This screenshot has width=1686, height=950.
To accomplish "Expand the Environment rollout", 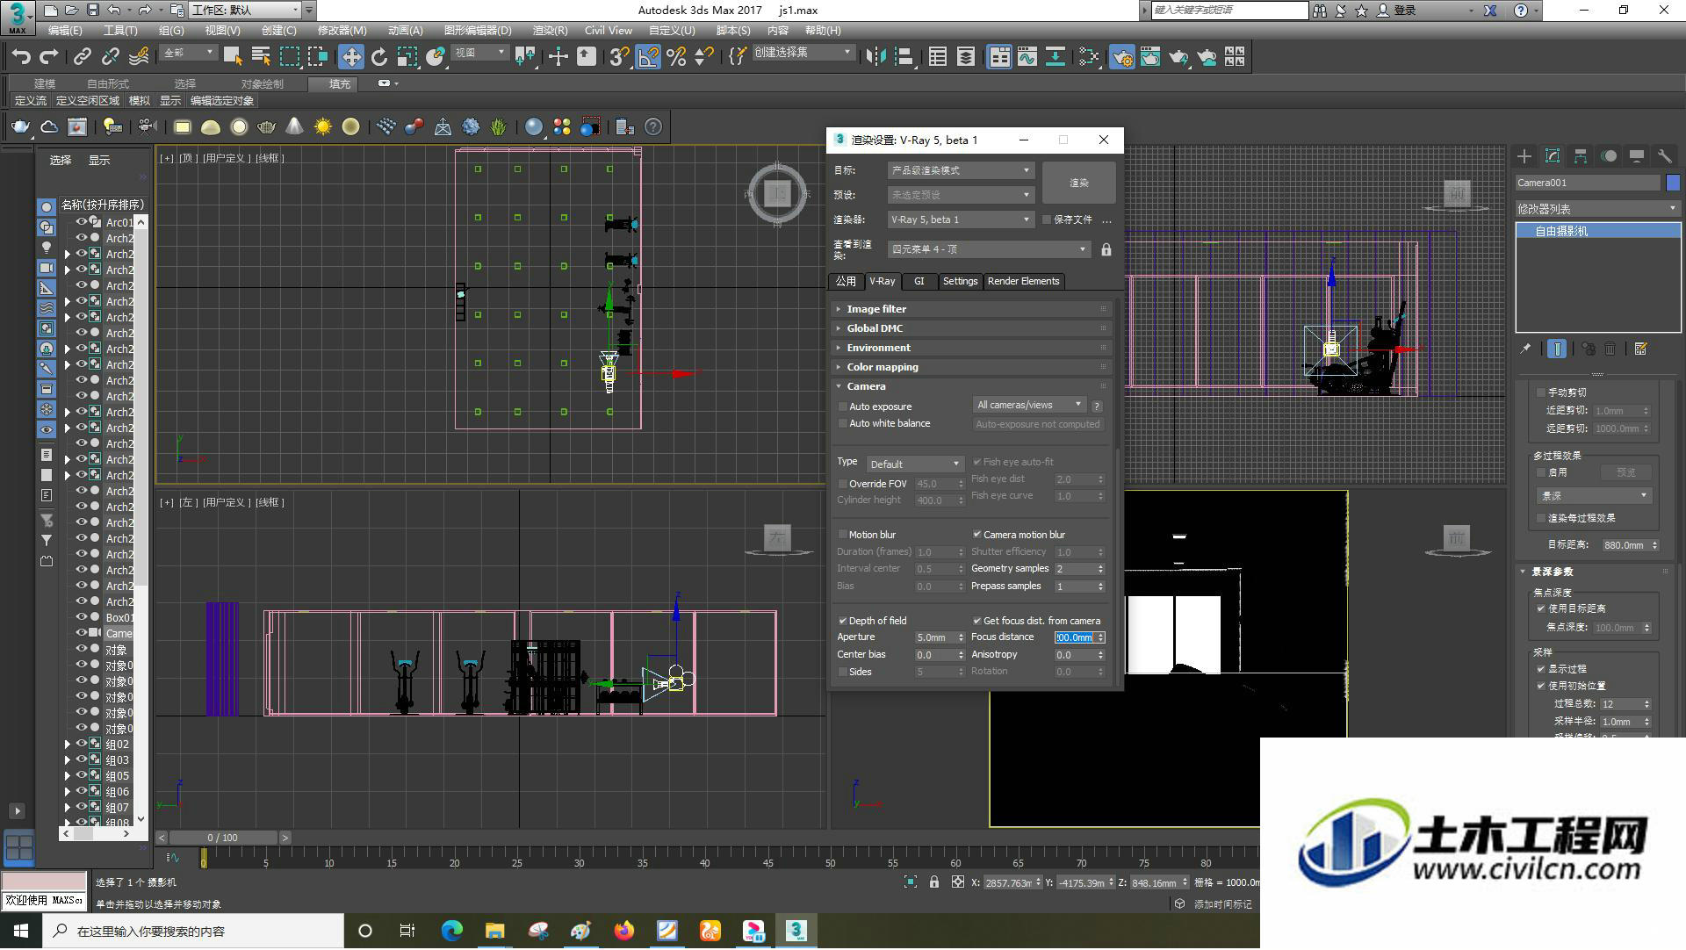I will (972, 348).
